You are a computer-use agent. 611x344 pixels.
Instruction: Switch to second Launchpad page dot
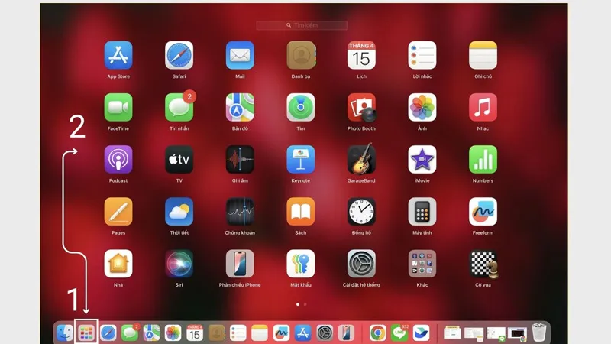[305, 304]
